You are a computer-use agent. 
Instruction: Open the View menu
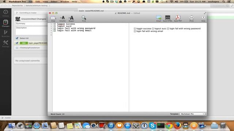point(45,1)
